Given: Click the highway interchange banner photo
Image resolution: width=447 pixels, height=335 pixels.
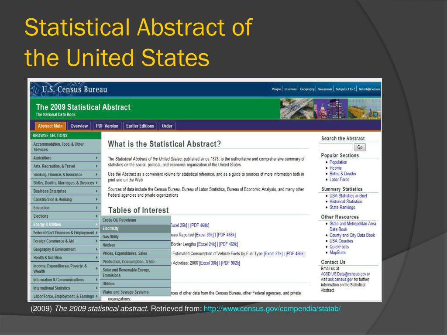Looking at the screenshot, I should [296, 109].
